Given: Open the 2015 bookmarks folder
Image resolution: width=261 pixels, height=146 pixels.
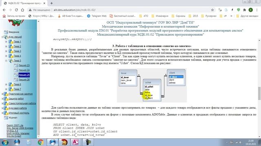Looking at the screenshot, I should pos(193,16).
